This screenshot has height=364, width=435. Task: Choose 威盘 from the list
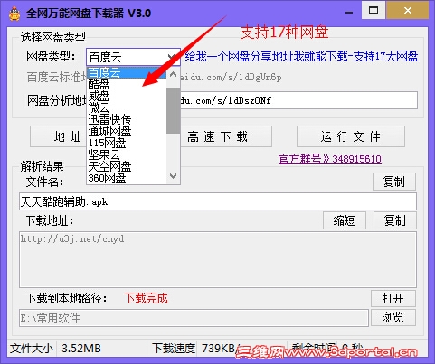click(127, 96)
